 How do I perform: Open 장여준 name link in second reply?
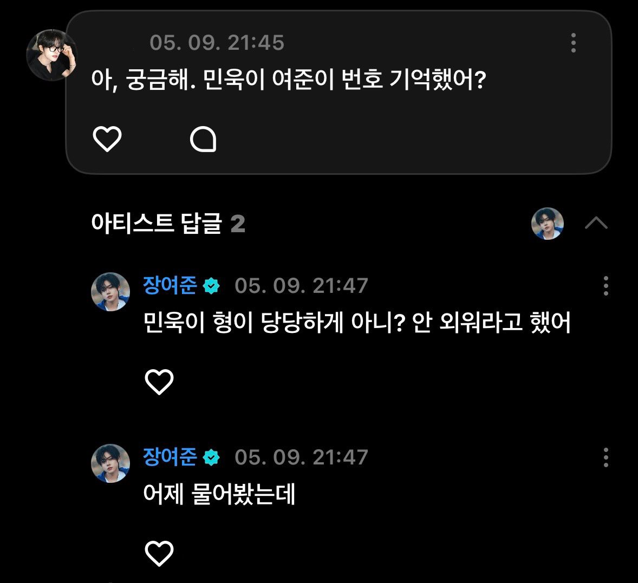coord(170,456)
